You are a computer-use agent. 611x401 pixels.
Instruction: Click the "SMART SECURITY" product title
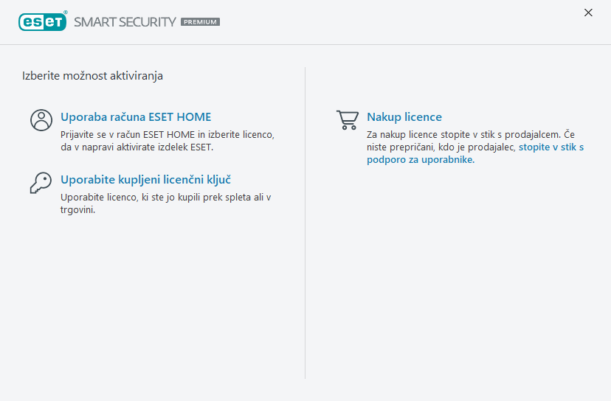(x=125, y=21)
